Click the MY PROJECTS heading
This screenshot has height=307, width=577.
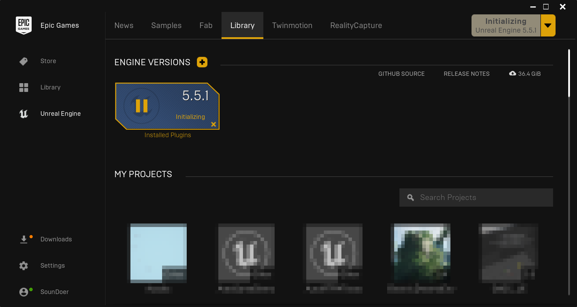[143, 174]
